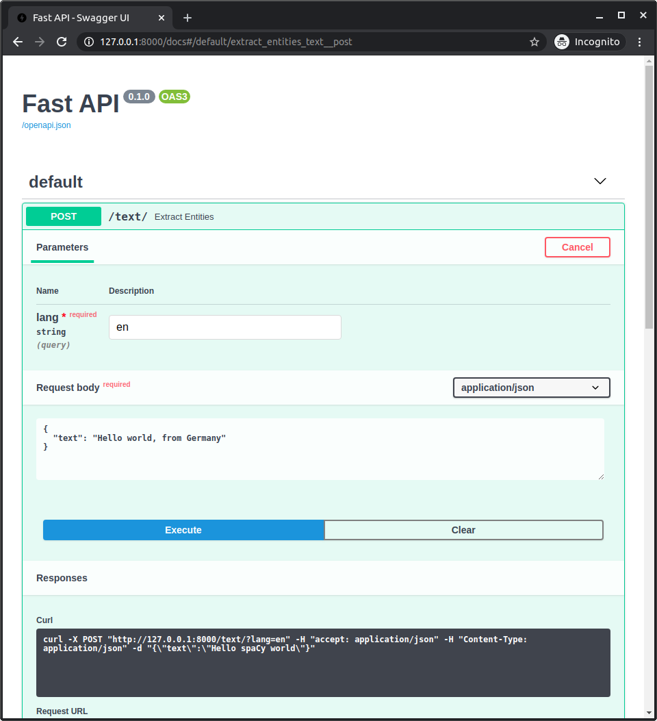Image resolution: width=657 pixels, height=721 pixels.
Task: Click the address bar URL
Action: [226, 42]
